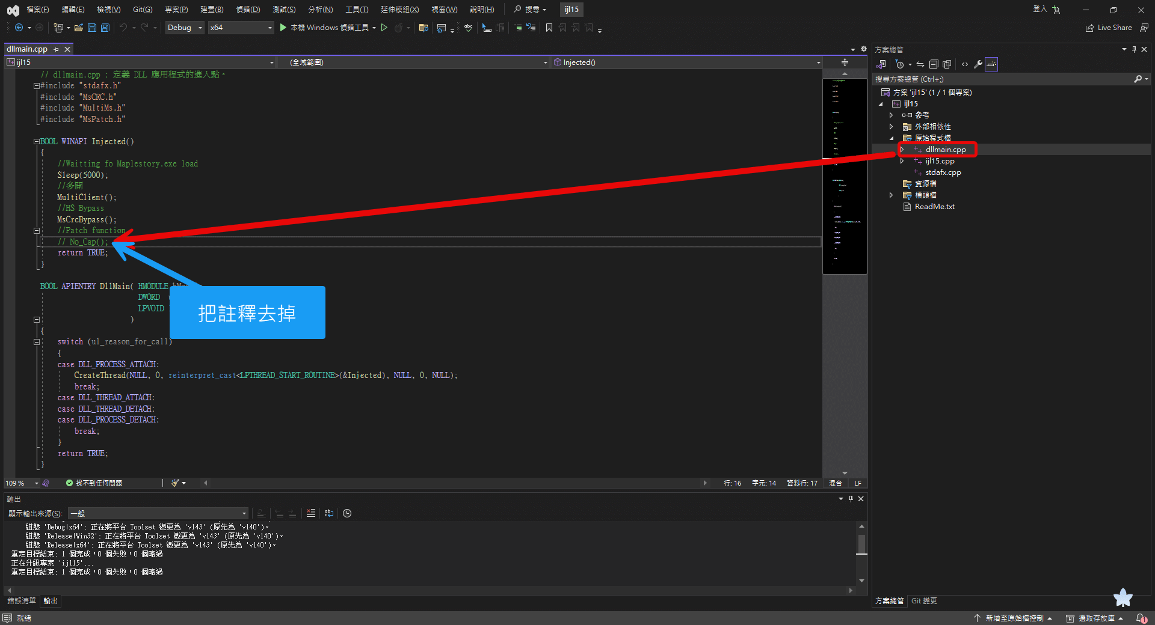Open Properties wrench icon in Solution Explorer
Image resolution: width=1155 pixels, height=625 pixels.
pyautogui.click(x=978, y=64)
